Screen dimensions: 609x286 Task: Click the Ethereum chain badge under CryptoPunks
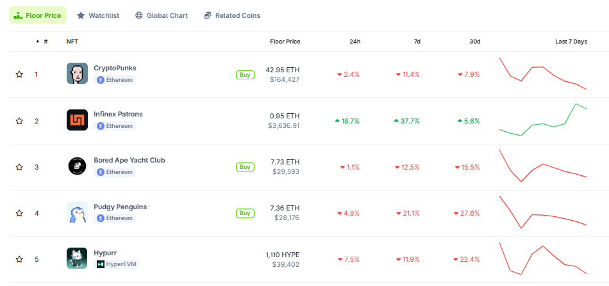click(x=115, y=80)
